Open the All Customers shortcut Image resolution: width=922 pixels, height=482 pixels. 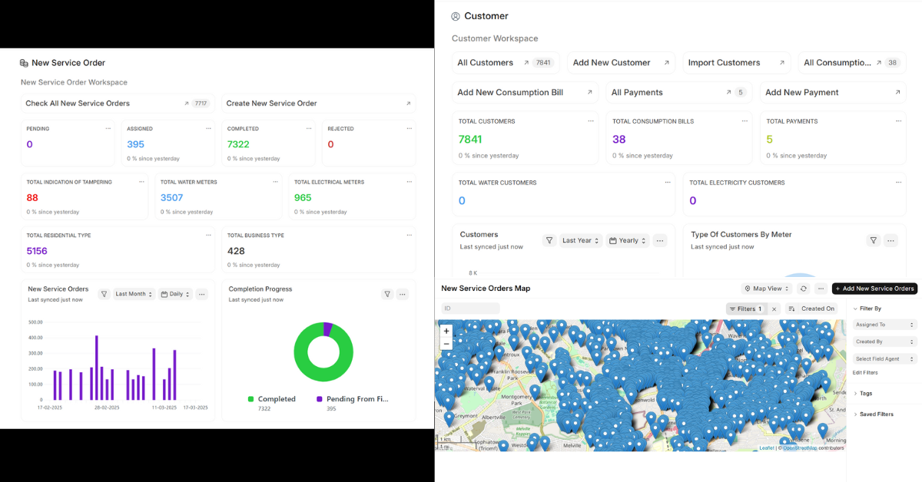486,63
